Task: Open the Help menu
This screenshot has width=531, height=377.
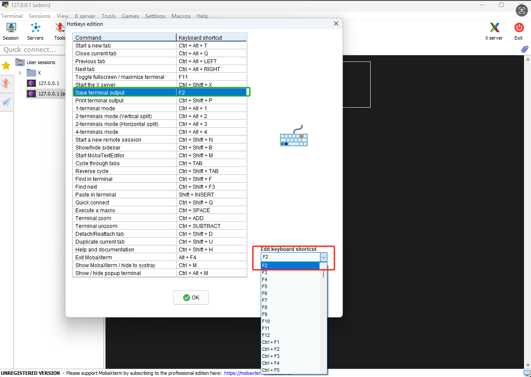Action: tap(202, 16)
